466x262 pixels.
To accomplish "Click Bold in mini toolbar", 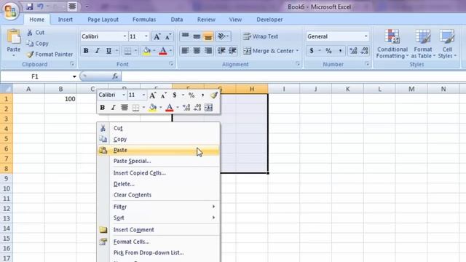I will [102, 108].
